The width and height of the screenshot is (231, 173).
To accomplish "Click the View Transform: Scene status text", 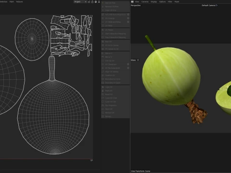I will (141, 171).
